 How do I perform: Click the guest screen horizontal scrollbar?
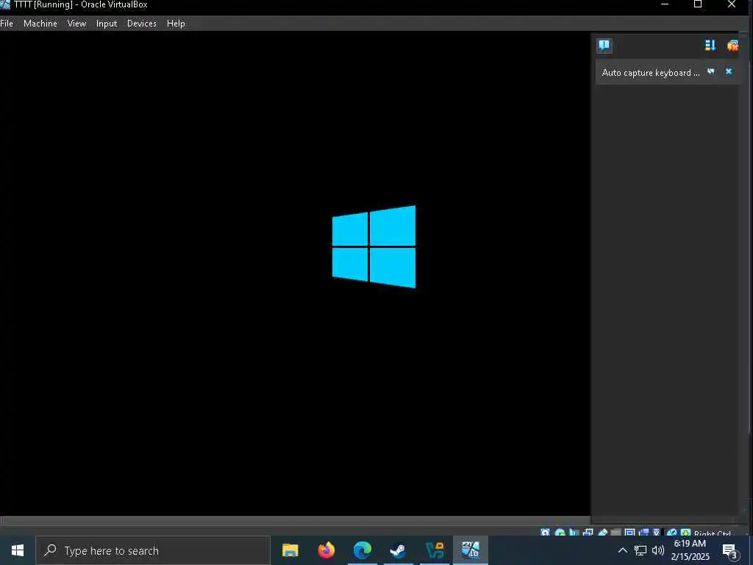[x=295, y=521]
